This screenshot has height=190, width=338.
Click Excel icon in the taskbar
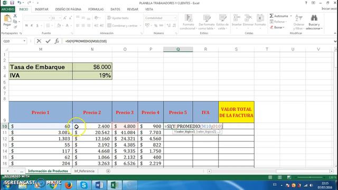click(x=115, y=185)
